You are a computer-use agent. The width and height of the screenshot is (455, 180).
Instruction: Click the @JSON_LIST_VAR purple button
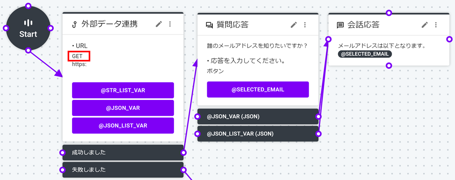coord(123,126)
